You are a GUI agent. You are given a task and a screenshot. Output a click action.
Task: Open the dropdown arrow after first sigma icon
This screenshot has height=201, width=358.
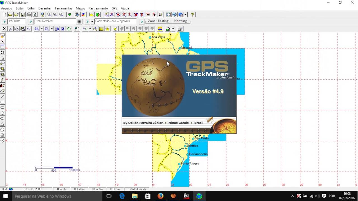(x=42, y=29)
